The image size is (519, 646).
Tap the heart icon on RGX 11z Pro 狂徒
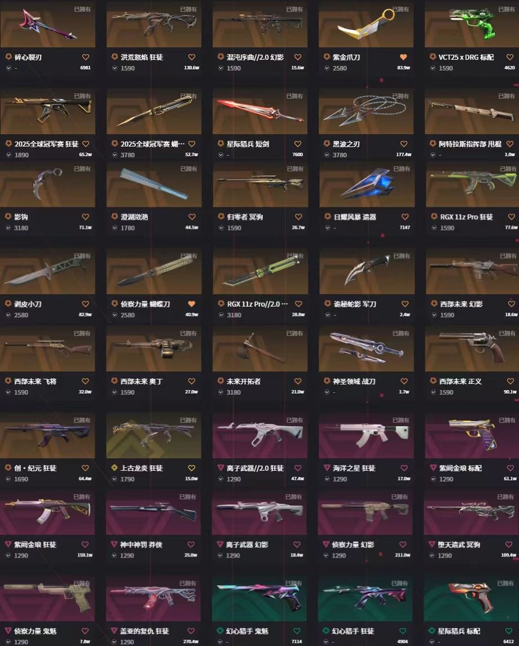[x=512, y=216]
